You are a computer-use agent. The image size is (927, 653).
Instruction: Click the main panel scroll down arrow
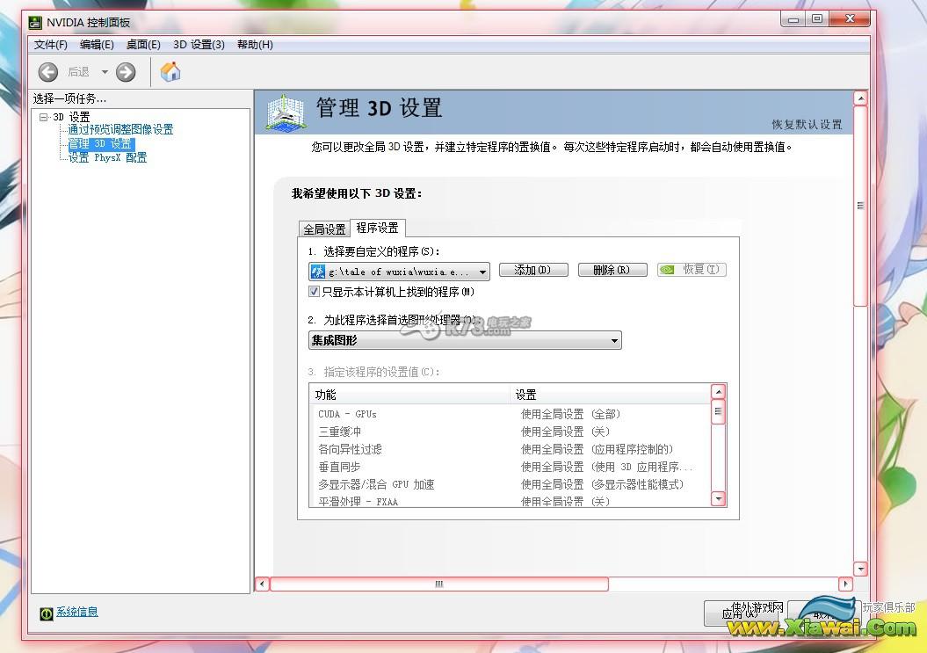[861, 569]
